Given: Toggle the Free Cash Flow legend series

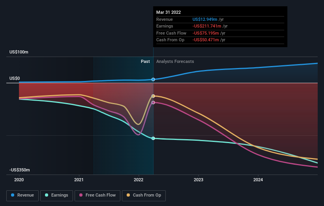Looking at the screenshot, I should click(x=97, y=195).
